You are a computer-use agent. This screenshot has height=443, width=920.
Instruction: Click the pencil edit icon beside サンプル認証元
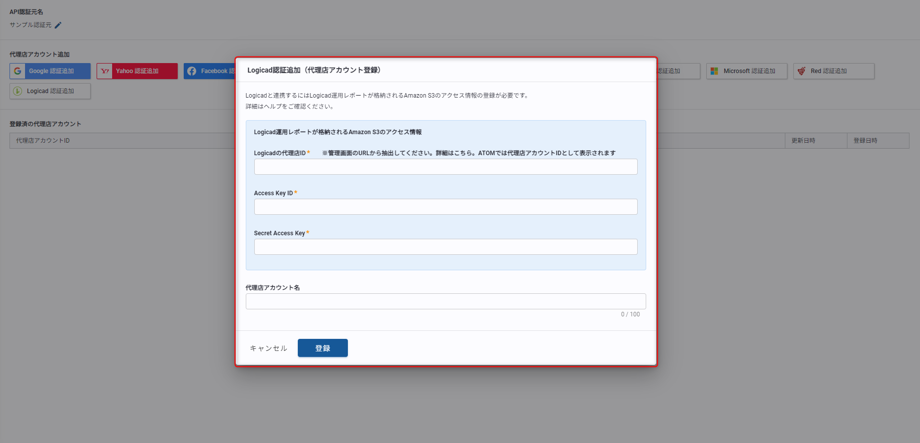(58, 25)
